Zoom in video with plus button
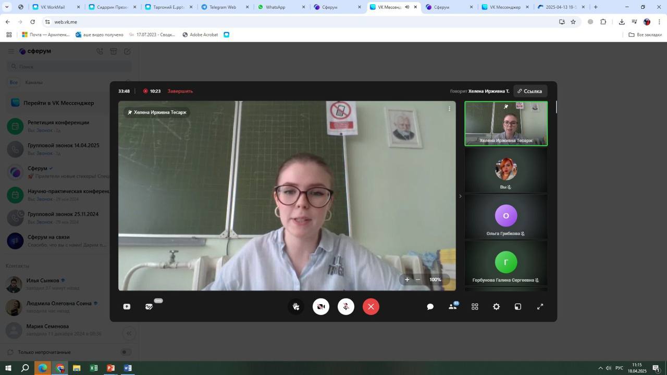The image size is (667, 375). pos(407,280)
